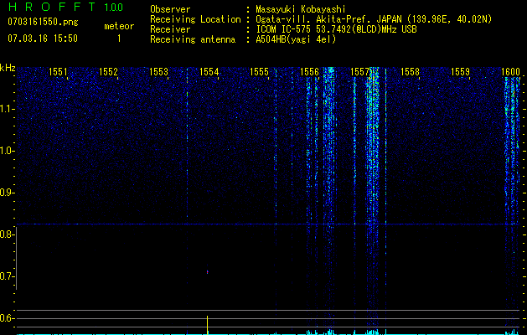This screenshot has width=527, height=335.
Task: Select receiver text ICOM IC-575 53.7492 MHz USB
Action: pos(337,29)
